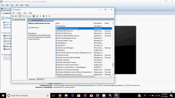175x98 pixels.
Task: Open Help via blue question-mark toolbar icon
Action: pos(34,16)
